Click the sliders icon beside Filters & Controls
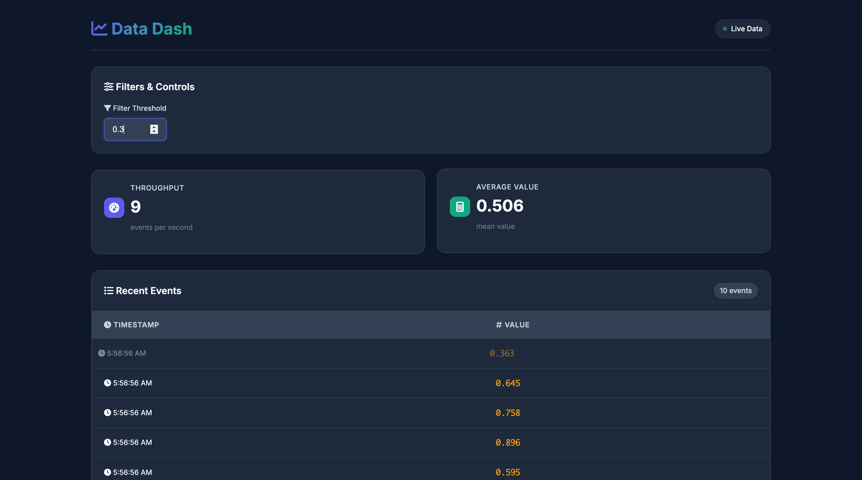This screenshot has width=862, height=480. (x=108, y=87)
